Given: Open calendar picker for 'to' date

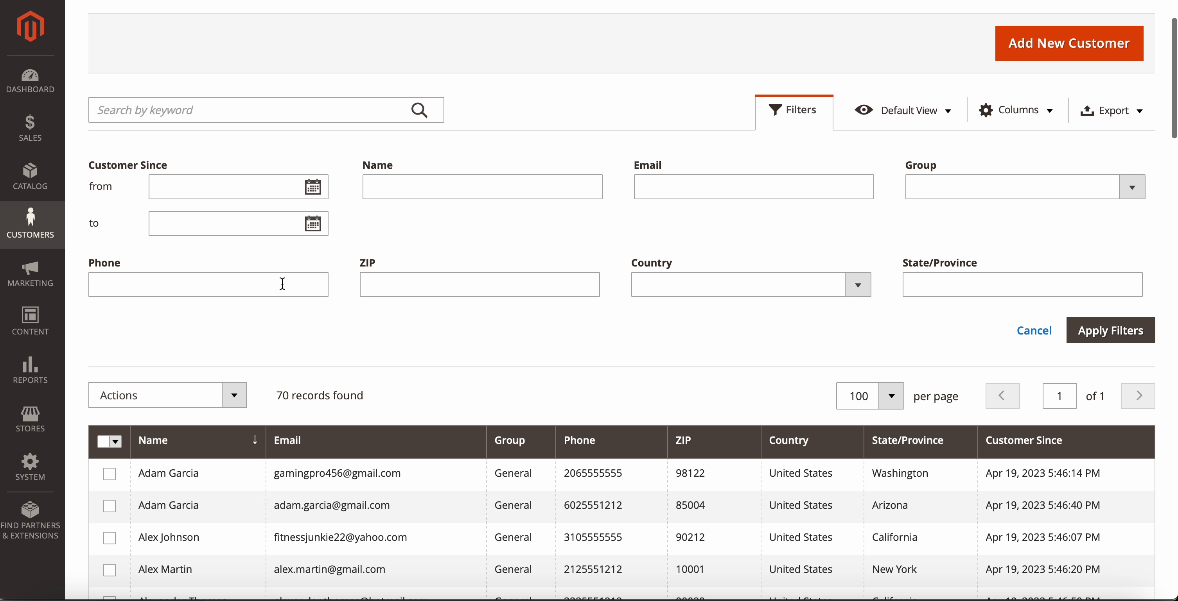Looking at the screenshot, I should tap(313, 224).
